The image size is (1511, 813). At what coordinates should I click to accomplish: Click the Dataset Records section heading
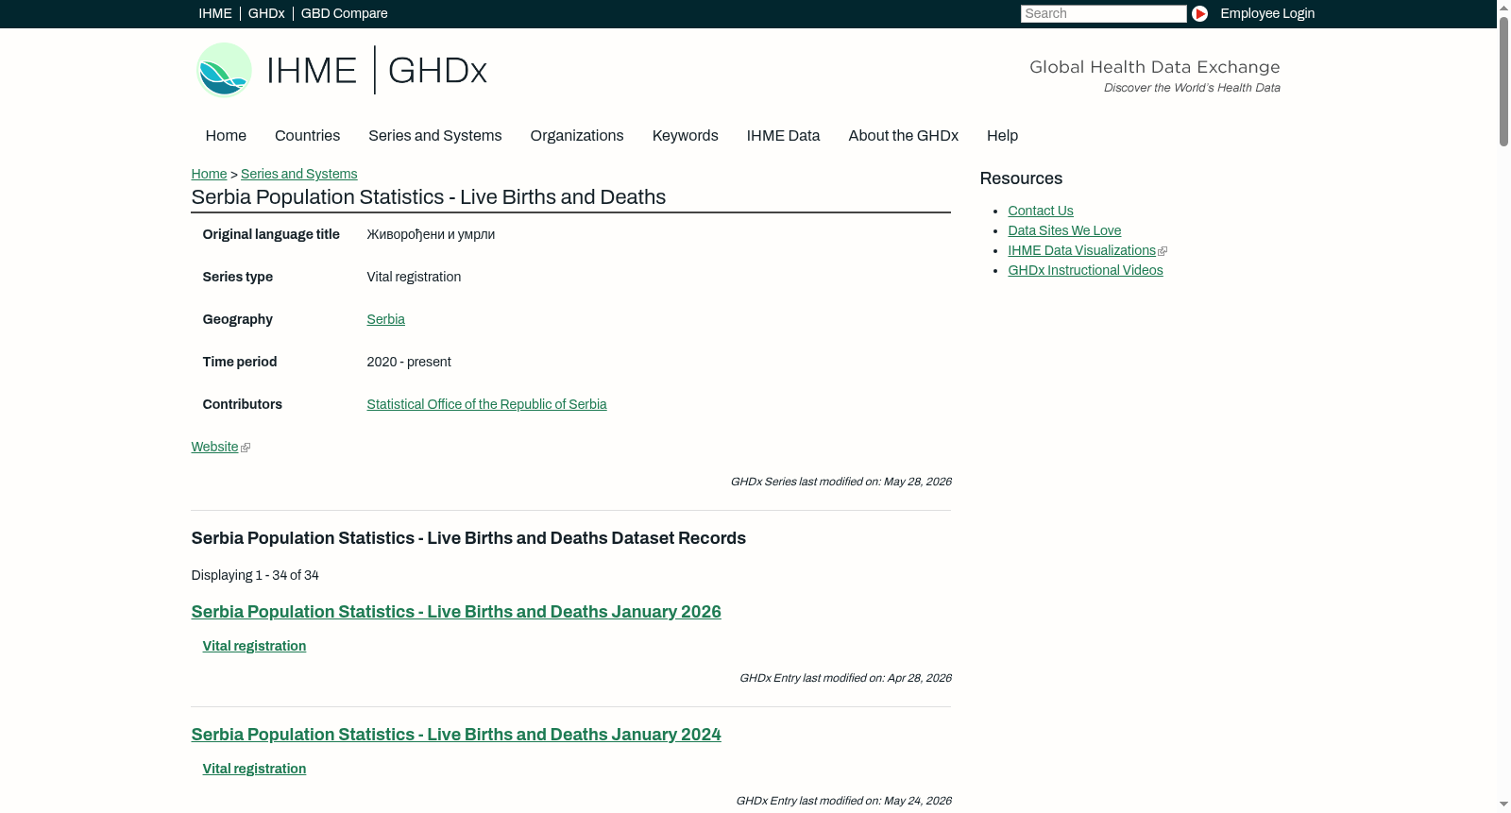[x=469, y=538]
